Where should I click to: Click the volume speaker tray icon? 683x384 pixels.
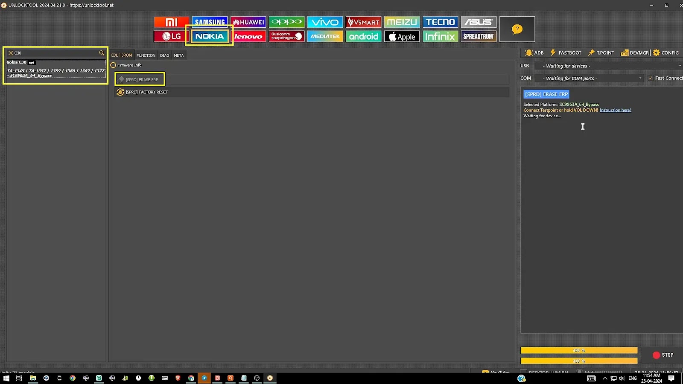click(x=622, y=378)
